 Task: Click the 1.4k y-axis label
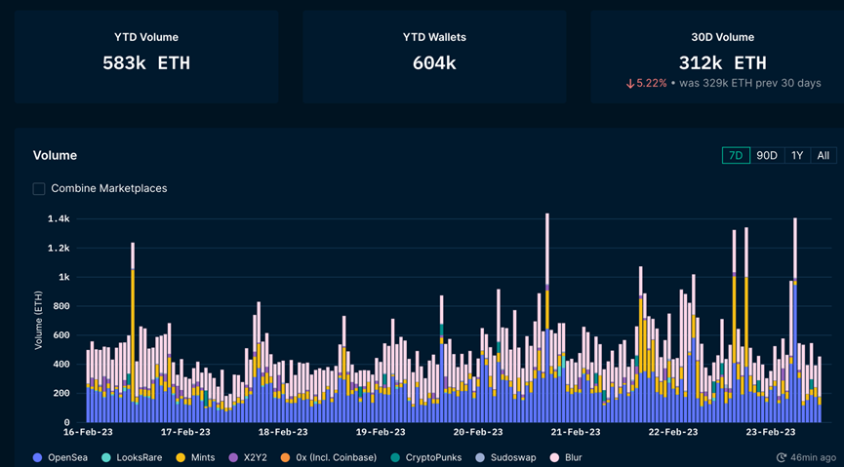click(60, 219)
